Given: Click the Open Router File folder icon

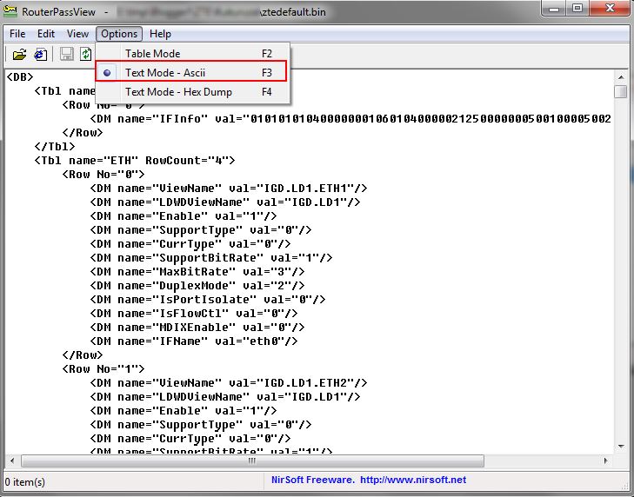Looking at the screenshot, I should (19, 54).
